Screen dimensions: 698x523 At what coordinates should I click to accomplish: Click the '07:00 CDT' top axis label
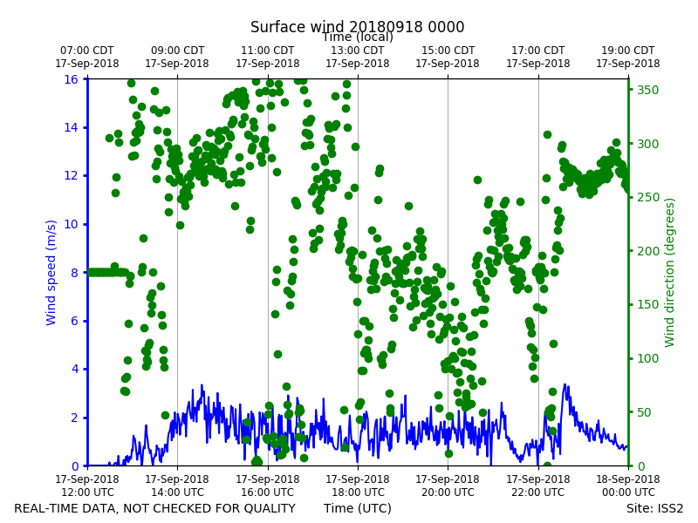click(87, 51)
